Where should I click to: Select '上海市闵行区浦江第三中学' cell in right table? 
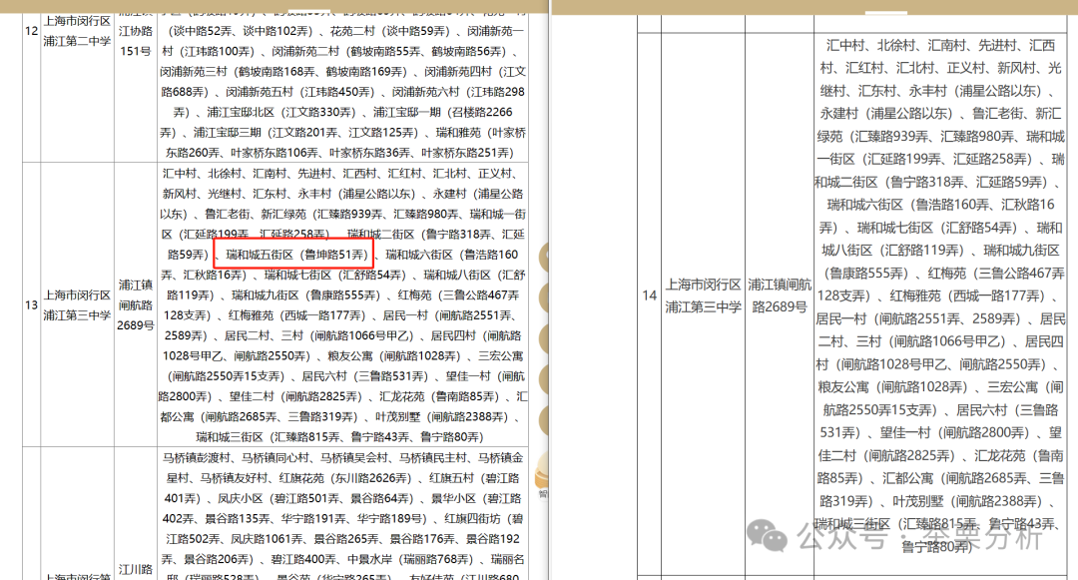point(703,295)
